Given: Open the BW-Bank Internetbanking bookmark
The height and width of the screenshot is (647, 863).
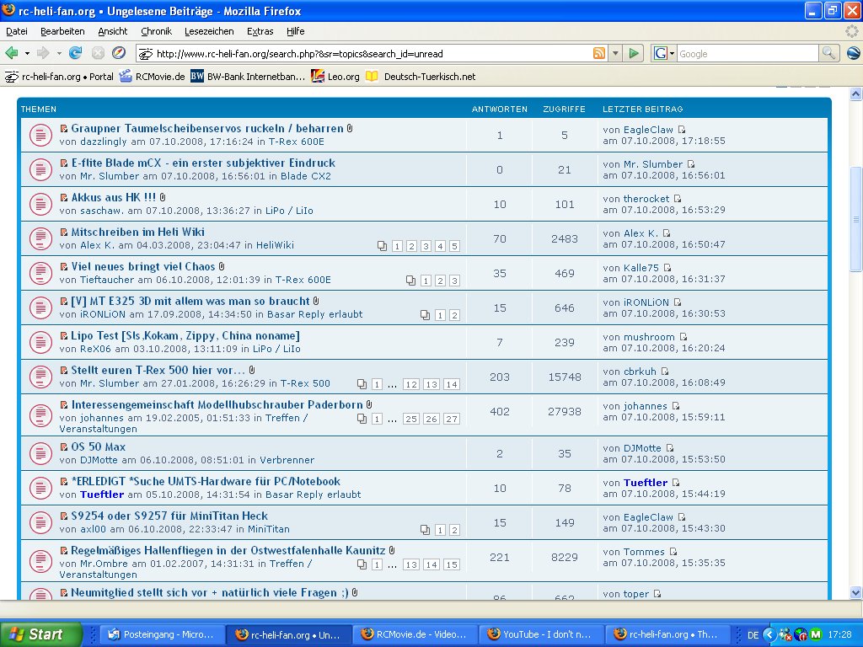Looking at the screenshot, I should pyautogui.click(x=248, y=77).
